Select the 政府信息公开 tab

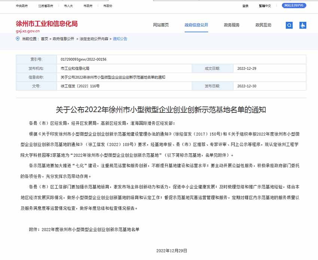(196, 25)
